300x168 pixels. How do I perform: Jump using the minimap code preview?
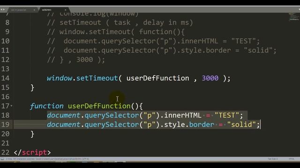point(294,17)
